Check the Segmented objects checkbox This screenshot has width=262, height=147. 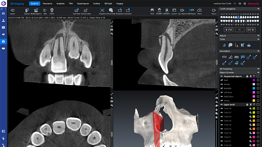[258, 76]
